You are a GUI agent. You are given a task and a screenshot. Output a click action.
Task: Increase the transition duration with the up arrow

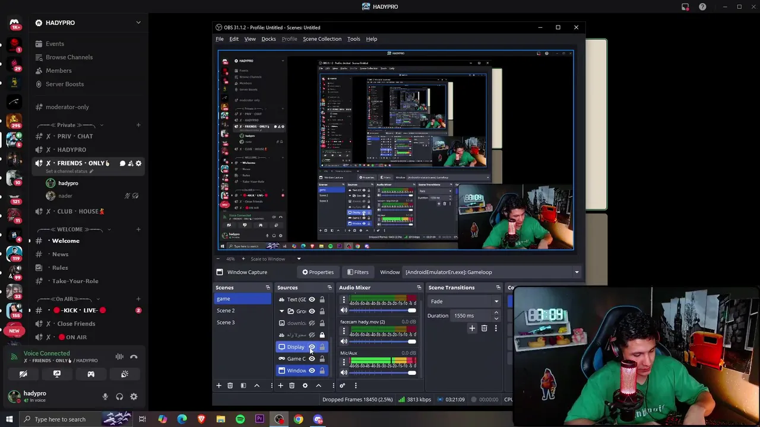pos(496,313)
